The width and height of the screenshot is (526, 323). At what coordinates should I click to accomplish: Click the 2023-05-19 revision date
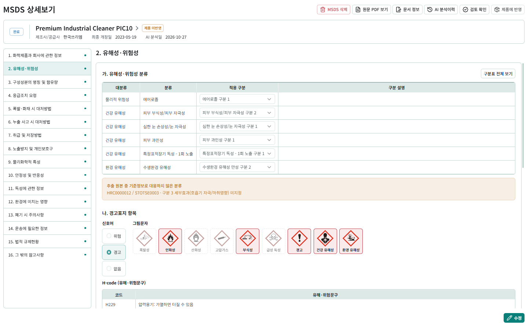pyautogui.click(x=126, y=37)
